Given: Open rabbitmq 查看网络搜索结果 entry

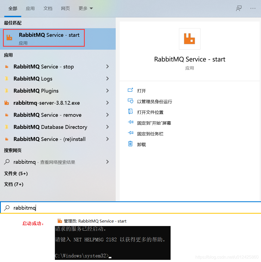Looking at the screenshot, I should pos(58,162).
